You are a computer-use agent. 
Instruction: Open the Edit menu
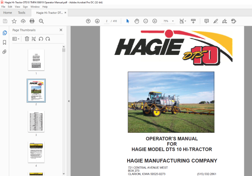[10, 7]
